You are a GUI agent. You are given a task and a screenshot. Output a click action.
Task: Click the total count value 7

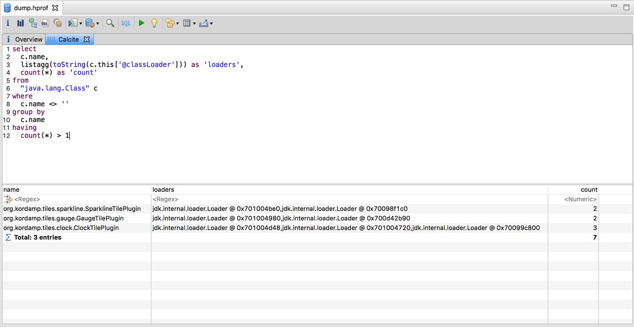(x=595, y=237)
